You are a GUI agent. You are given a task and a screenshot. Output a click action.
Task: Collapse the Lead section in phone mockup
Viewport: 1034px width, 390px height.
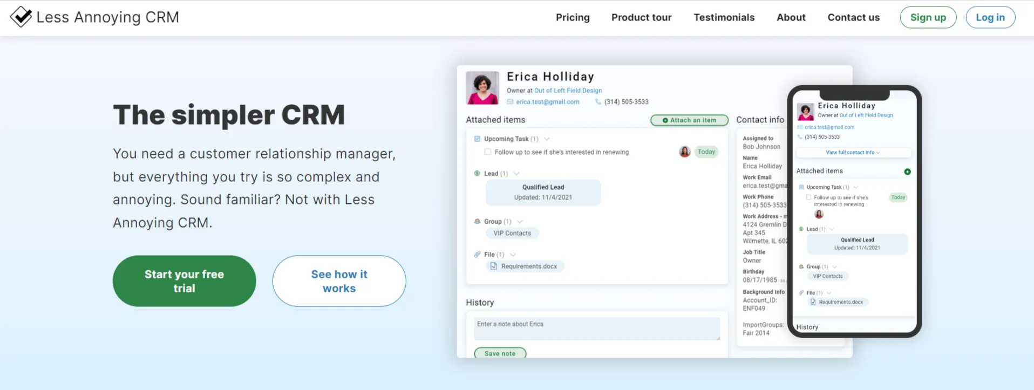coord(832,229)
